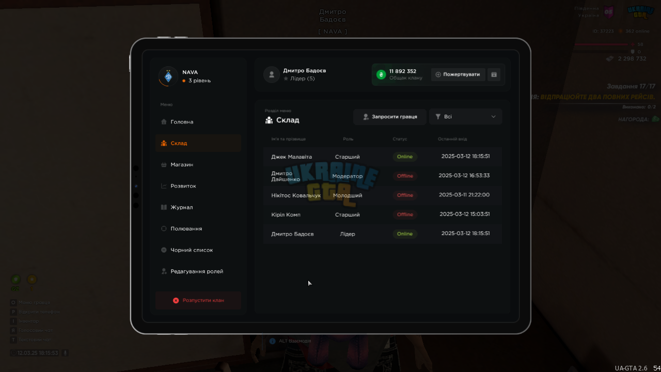
Task: Click the Лідер (5) rank label
Action: point(303,79)
